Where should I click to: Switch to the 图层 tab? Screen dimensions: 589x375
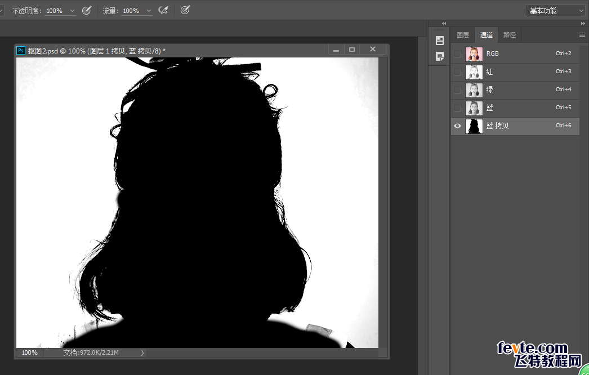(463, 35)
